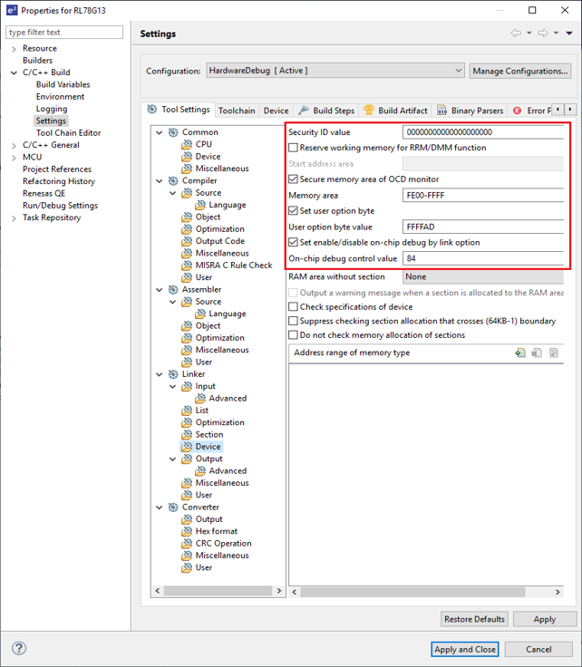Go back with the left arrow icon

[x=516, y=33]
